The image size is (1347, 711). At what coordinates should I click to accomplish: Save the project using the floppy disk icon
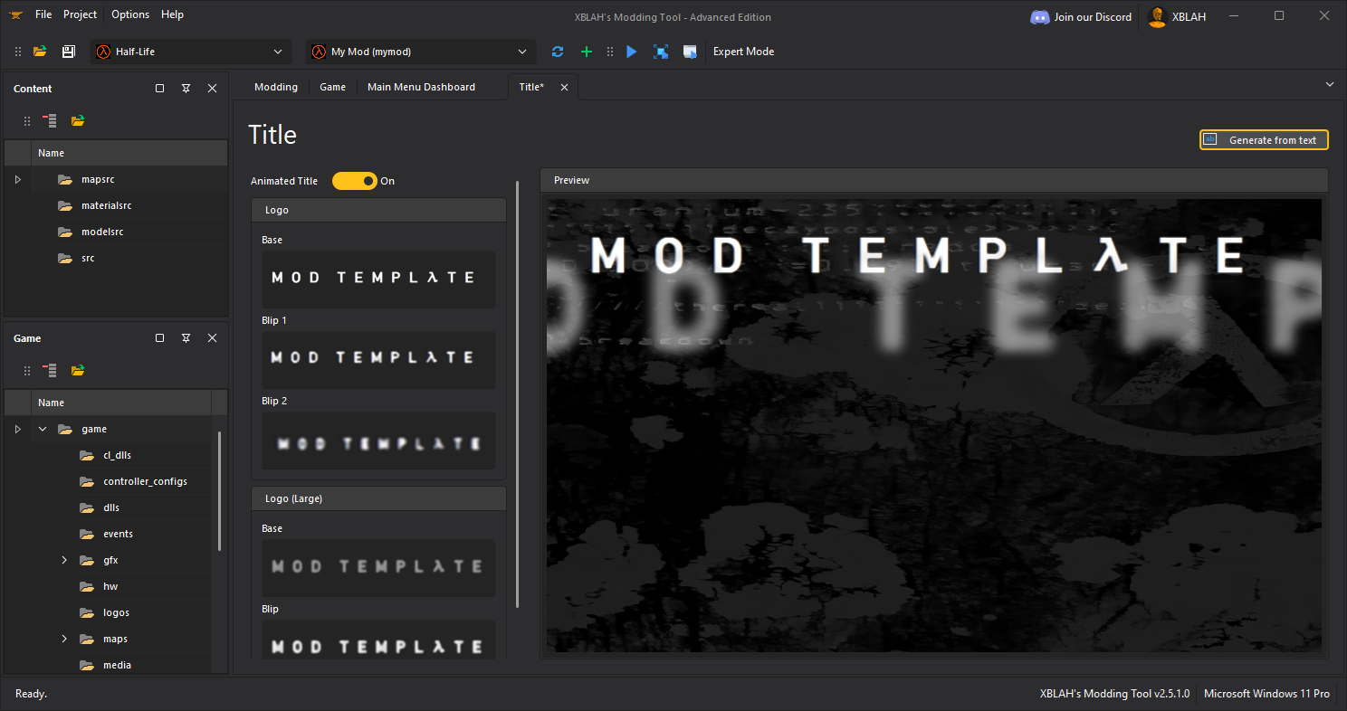(68, 52)
